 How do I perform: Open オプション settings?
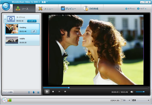(x=130, y=9)
